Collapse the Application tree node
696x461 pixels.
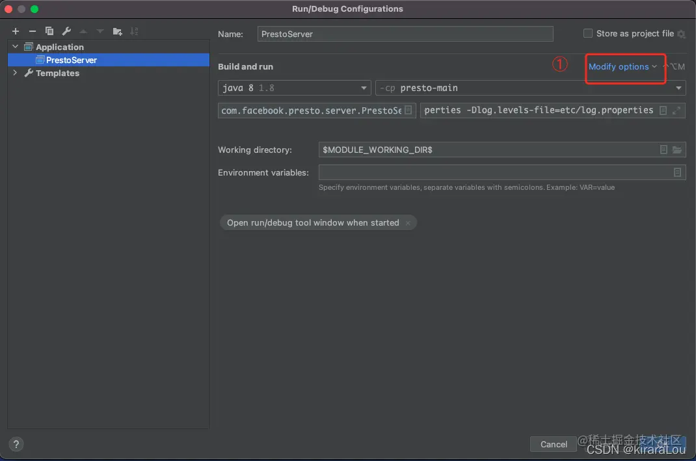click(15, 47)
